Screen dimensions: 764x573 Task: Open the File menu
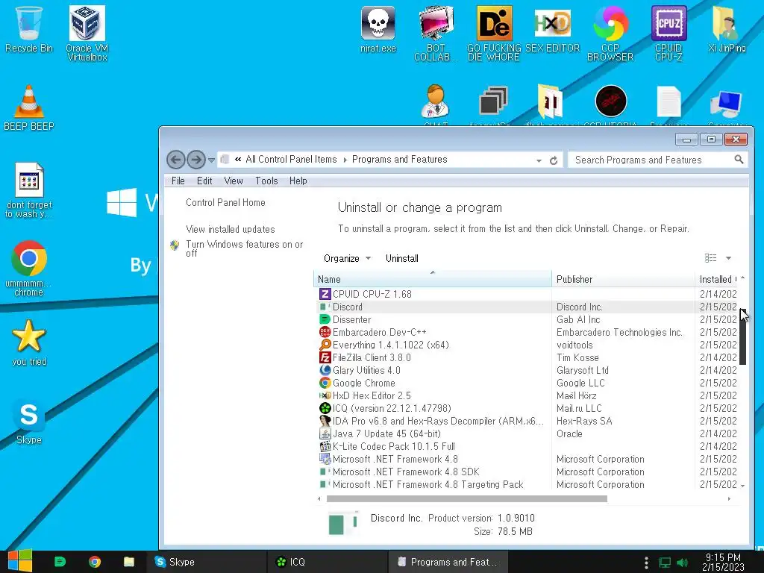tap(178, 181)
